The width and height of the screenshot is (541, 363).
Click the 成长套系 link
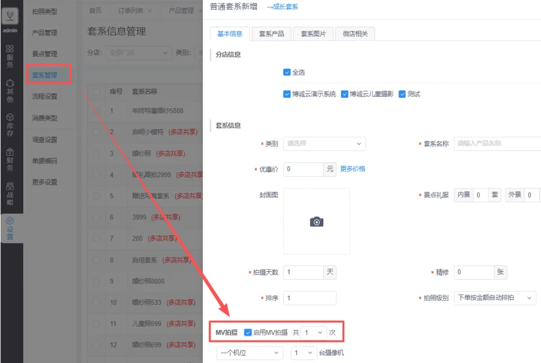(x=282, y=7)
